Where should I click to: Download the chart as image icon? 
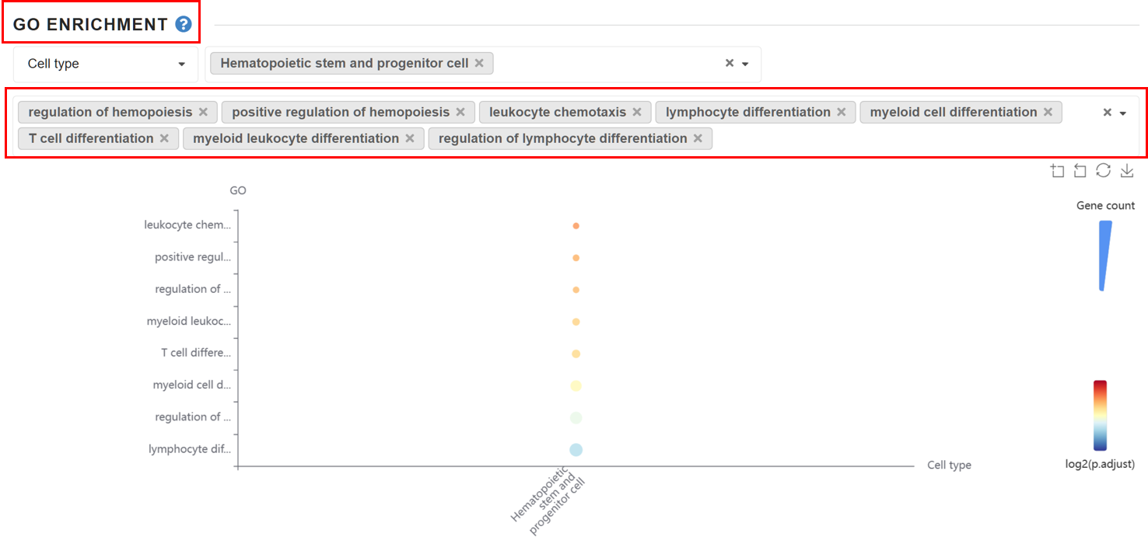pos(1127,171)
